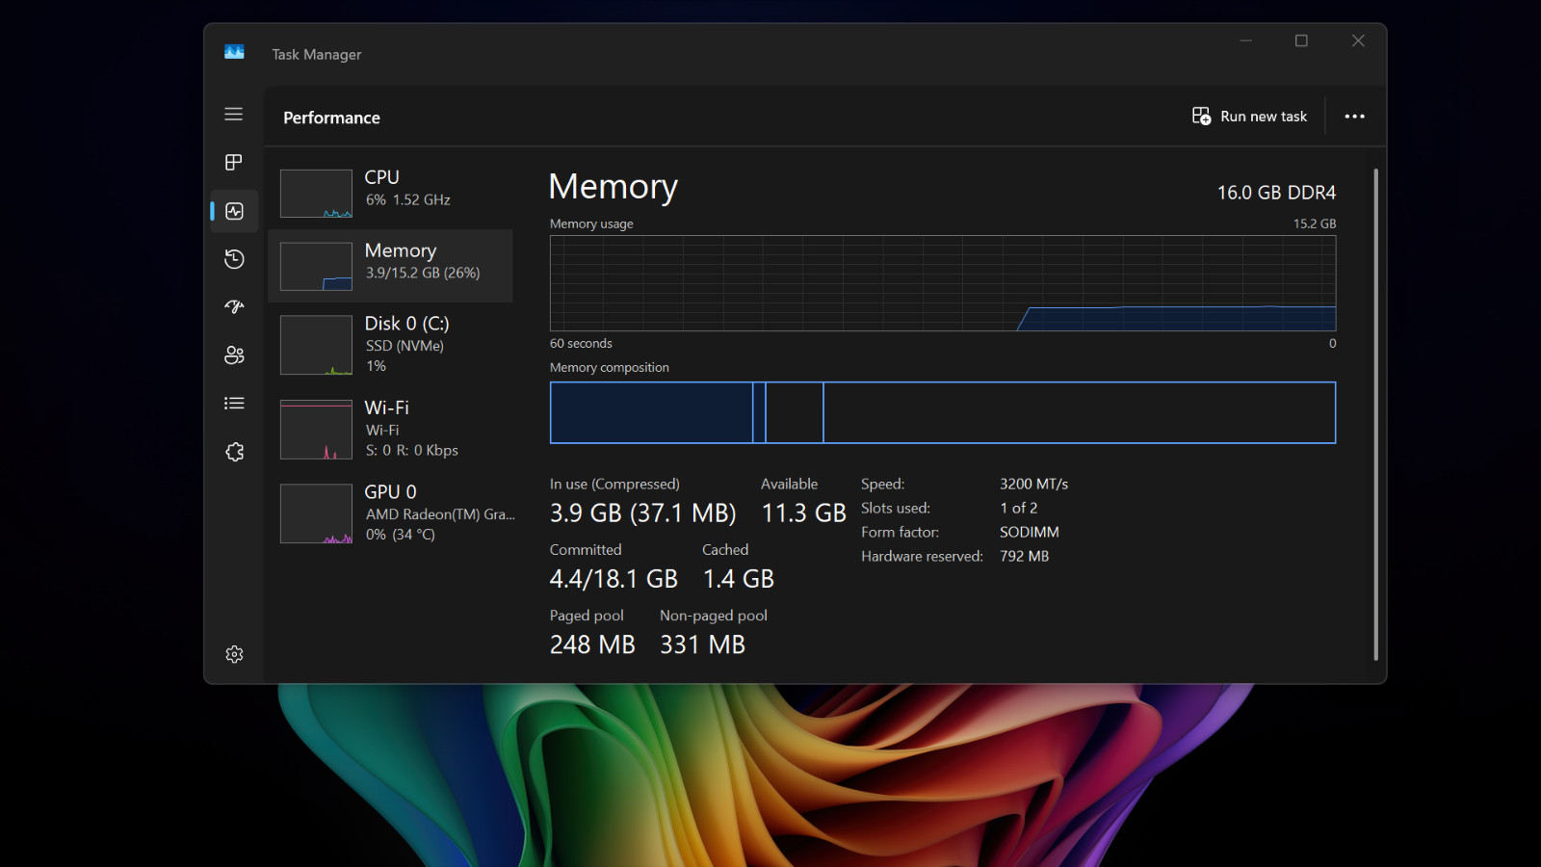Screen dimensions: 1541x867
Task: Open the Details list icon
Action: coord(233,403)
